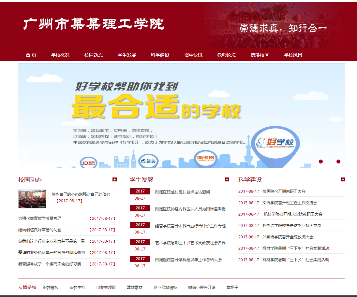Open 附属医院赴村建扶贫点走访慰问 article
357x297 pixels.
click(182, 192)
